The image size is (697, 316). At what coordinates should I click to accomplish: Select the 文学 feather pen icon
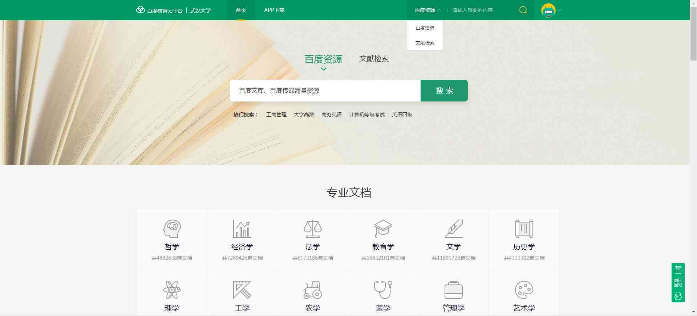[x=454, y=229]
